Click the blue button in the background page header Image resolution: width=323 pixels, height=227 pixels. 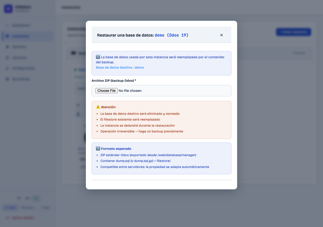tap(293, 32)
